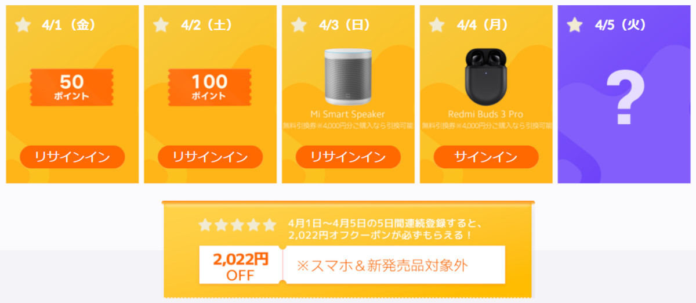Screen dimensions: 696x303
Task: Click the star icon beside 4/2（土）
Action: pos(161,25)
